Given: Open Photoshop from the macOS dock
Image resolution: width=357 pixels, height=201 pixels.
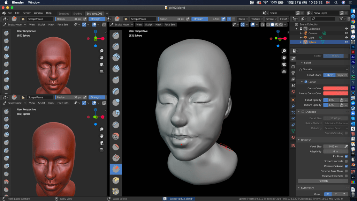Looking at the screenshot, I should coord(353,47).
